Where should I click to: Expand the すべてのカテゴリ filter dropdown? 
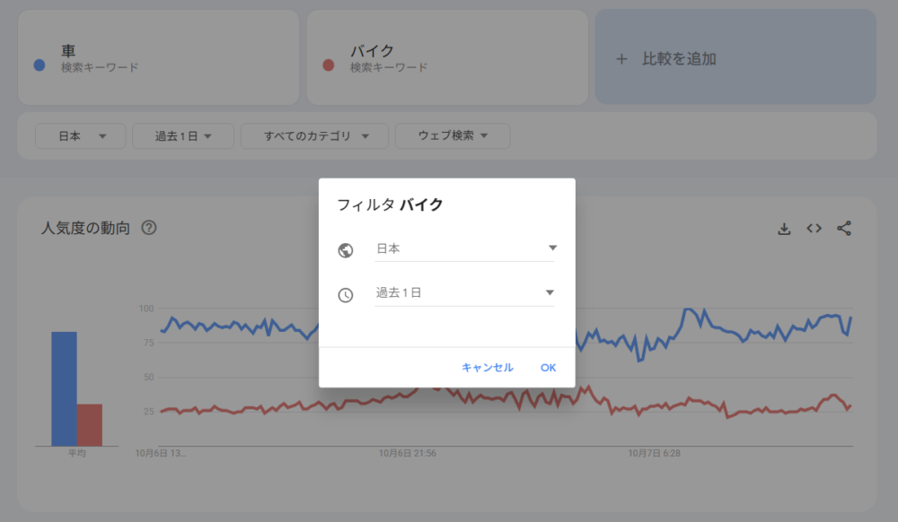(x=314, y=136)
